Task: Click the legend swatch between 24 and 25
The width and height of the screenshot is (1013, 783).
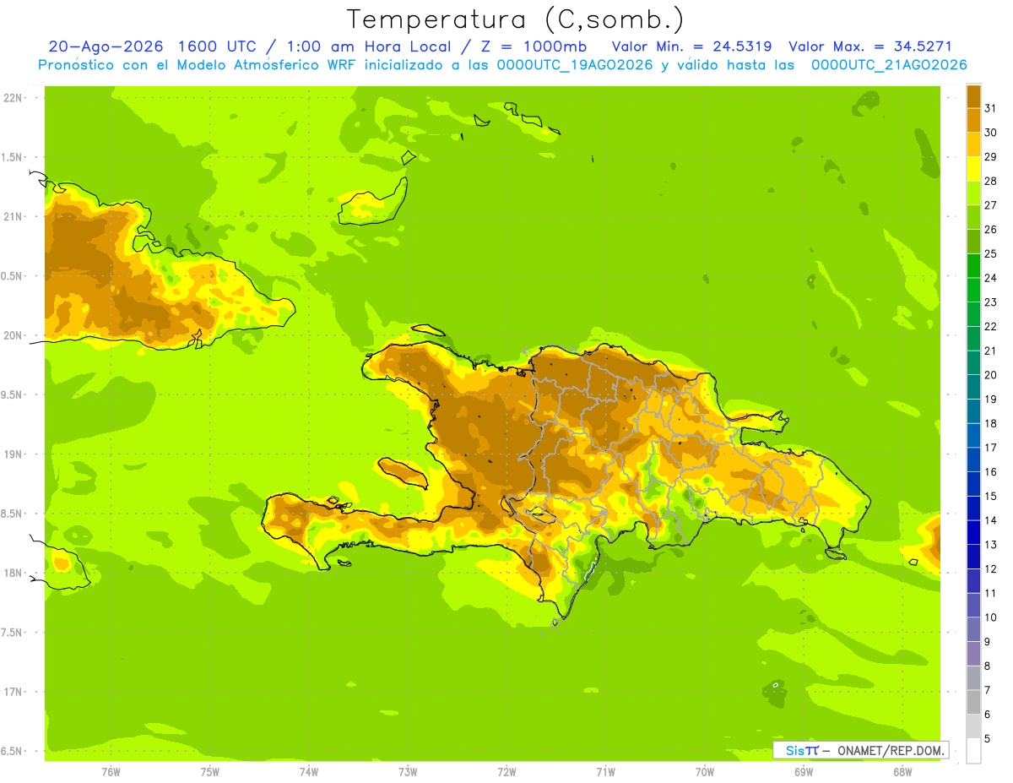Action: click(x=973, y=265)
